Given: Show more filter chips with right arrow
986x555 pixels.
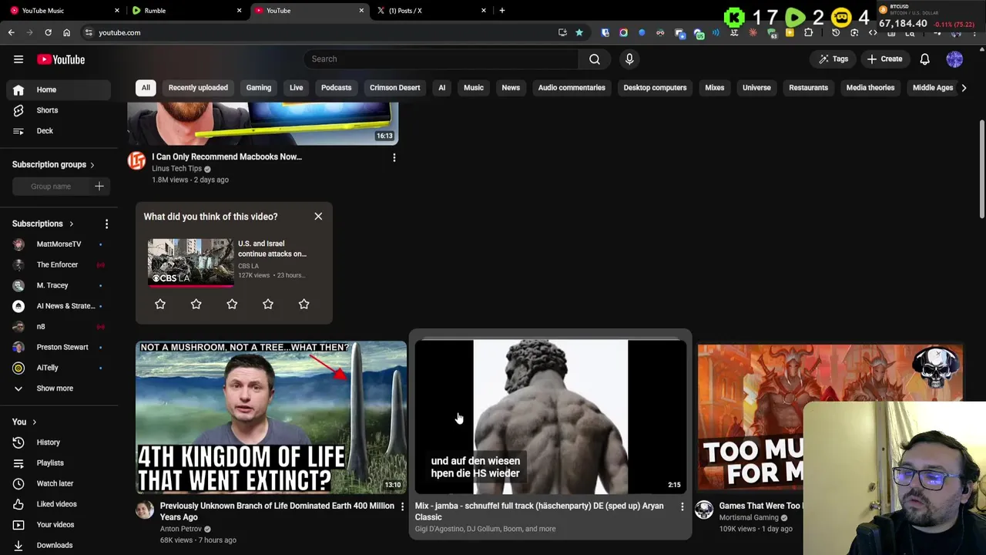Looking at the screenshot, I should pyautogui.click(x=964, y=88).
